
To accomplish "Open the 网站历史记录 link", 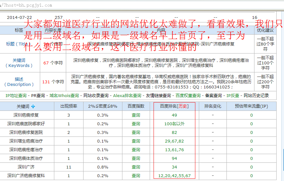I will click(x=256, y=95).
